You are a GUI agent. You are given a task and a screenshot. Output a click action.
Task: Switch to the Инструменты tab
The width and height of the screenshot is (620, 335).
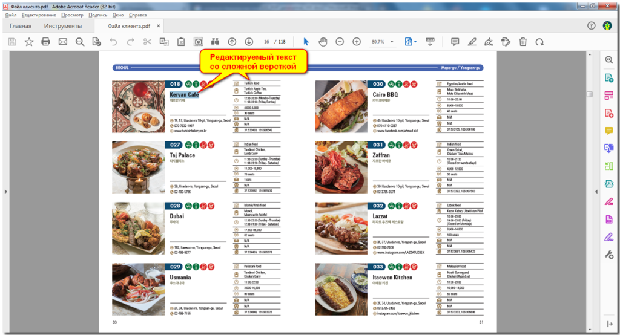click(x=62, y=26)
